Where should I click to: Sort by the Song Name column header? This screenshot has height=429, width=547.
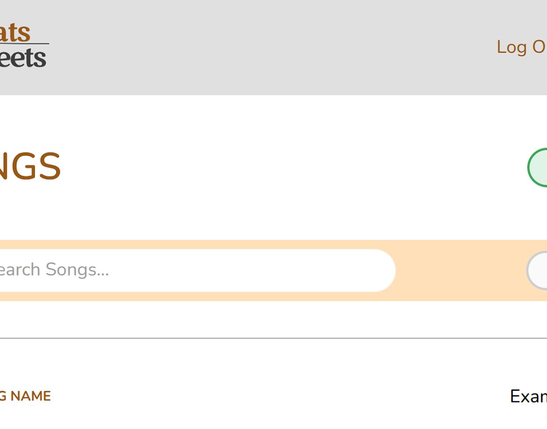pos(25,396)
